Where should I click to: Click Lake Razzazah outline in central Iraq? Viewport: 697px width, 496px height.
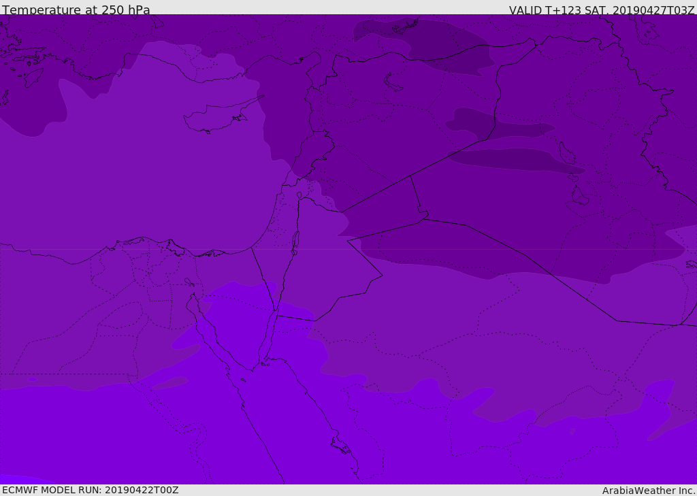click(579, 197)
